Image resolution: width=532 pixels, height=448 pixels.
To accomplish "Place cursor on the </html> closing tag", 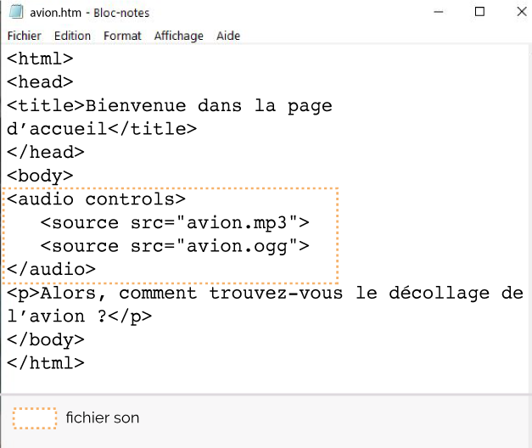I will pyautogui.click(x=46, y=363).
